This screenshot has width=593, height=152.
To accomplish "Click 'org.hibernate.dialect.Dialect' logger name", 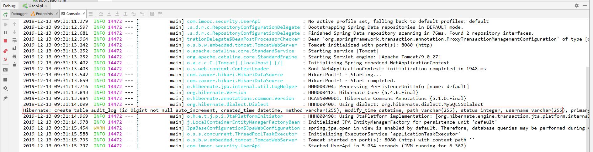I will pos(228,104).
